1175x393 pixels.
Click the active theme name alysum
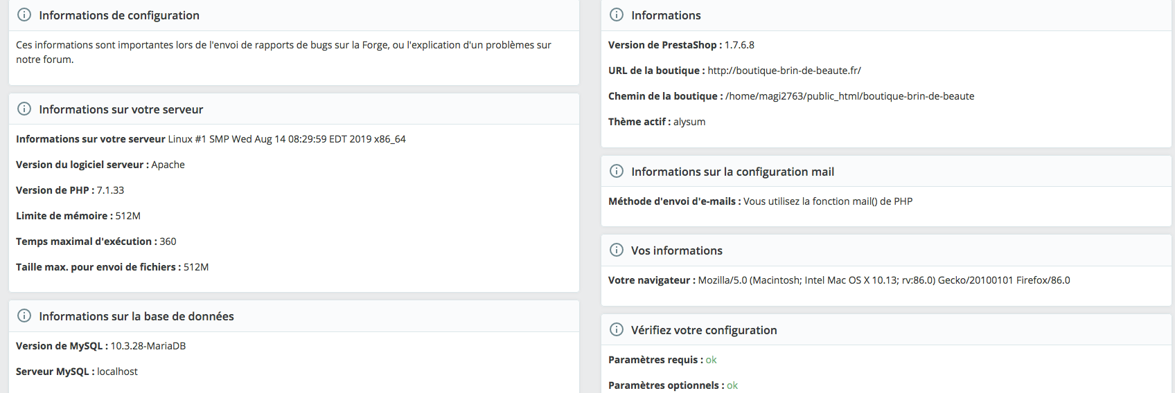[689, 122]
